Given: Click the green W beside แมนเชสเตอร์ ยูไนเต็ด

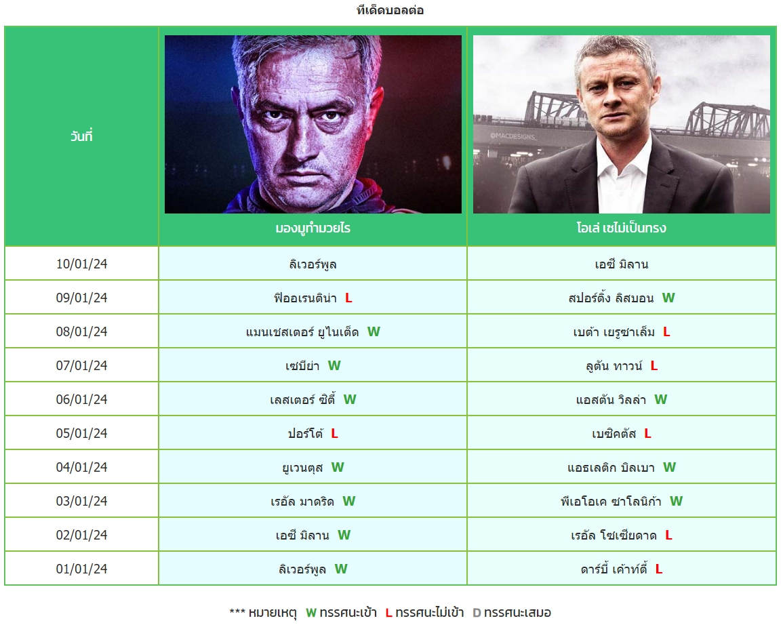Looking at the screenshot, I should point(374,332).
